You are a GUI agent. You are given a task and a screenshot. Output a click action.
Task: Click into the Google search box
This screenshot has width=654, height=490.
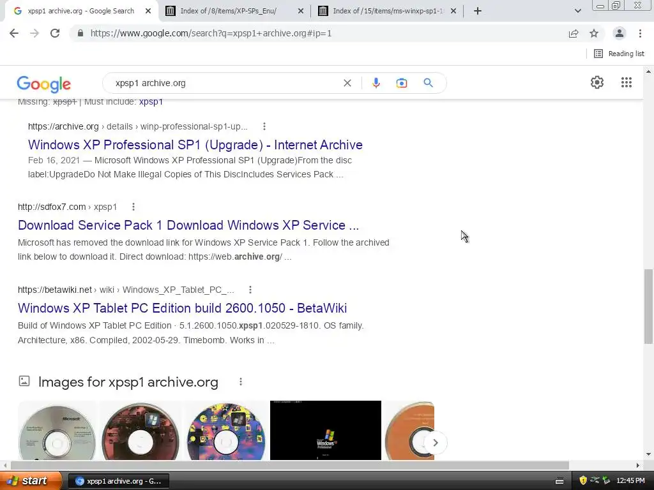[x=225, y=83]
